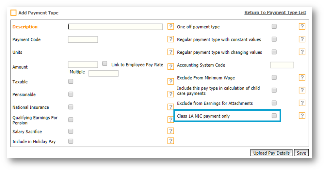Click help icon for One off payment type
324x170 pixels.
point(302,27)
